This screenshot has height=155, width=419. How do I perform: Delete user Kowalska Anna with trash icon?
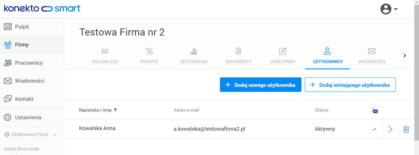(406, 129)
